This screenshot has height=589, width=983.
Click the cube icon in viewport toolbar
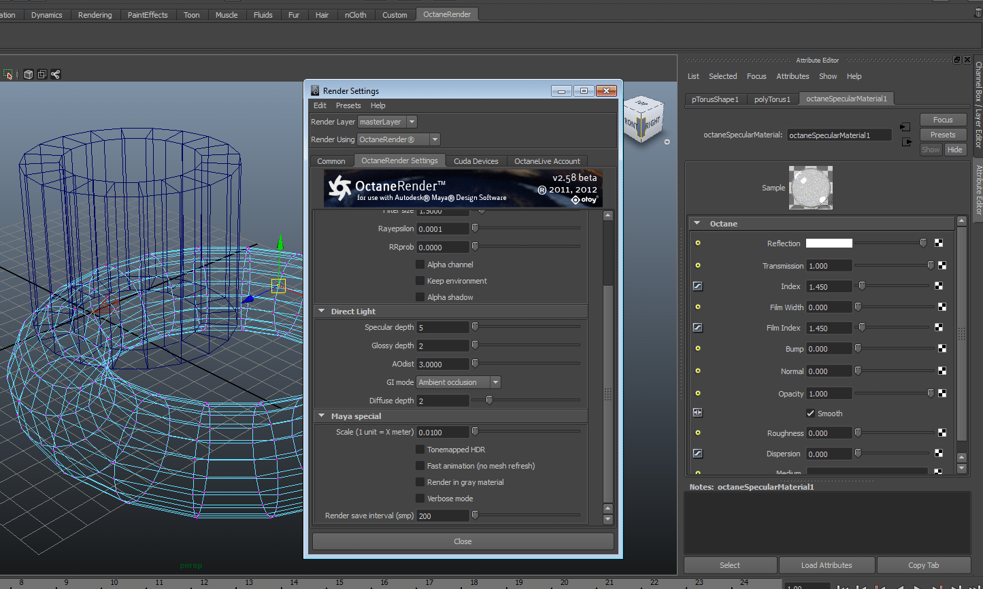pos(29,75)
